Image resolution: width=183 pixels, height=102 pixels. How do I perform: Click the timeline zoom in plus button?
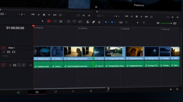pyautogui.click(x=144, y=23)
